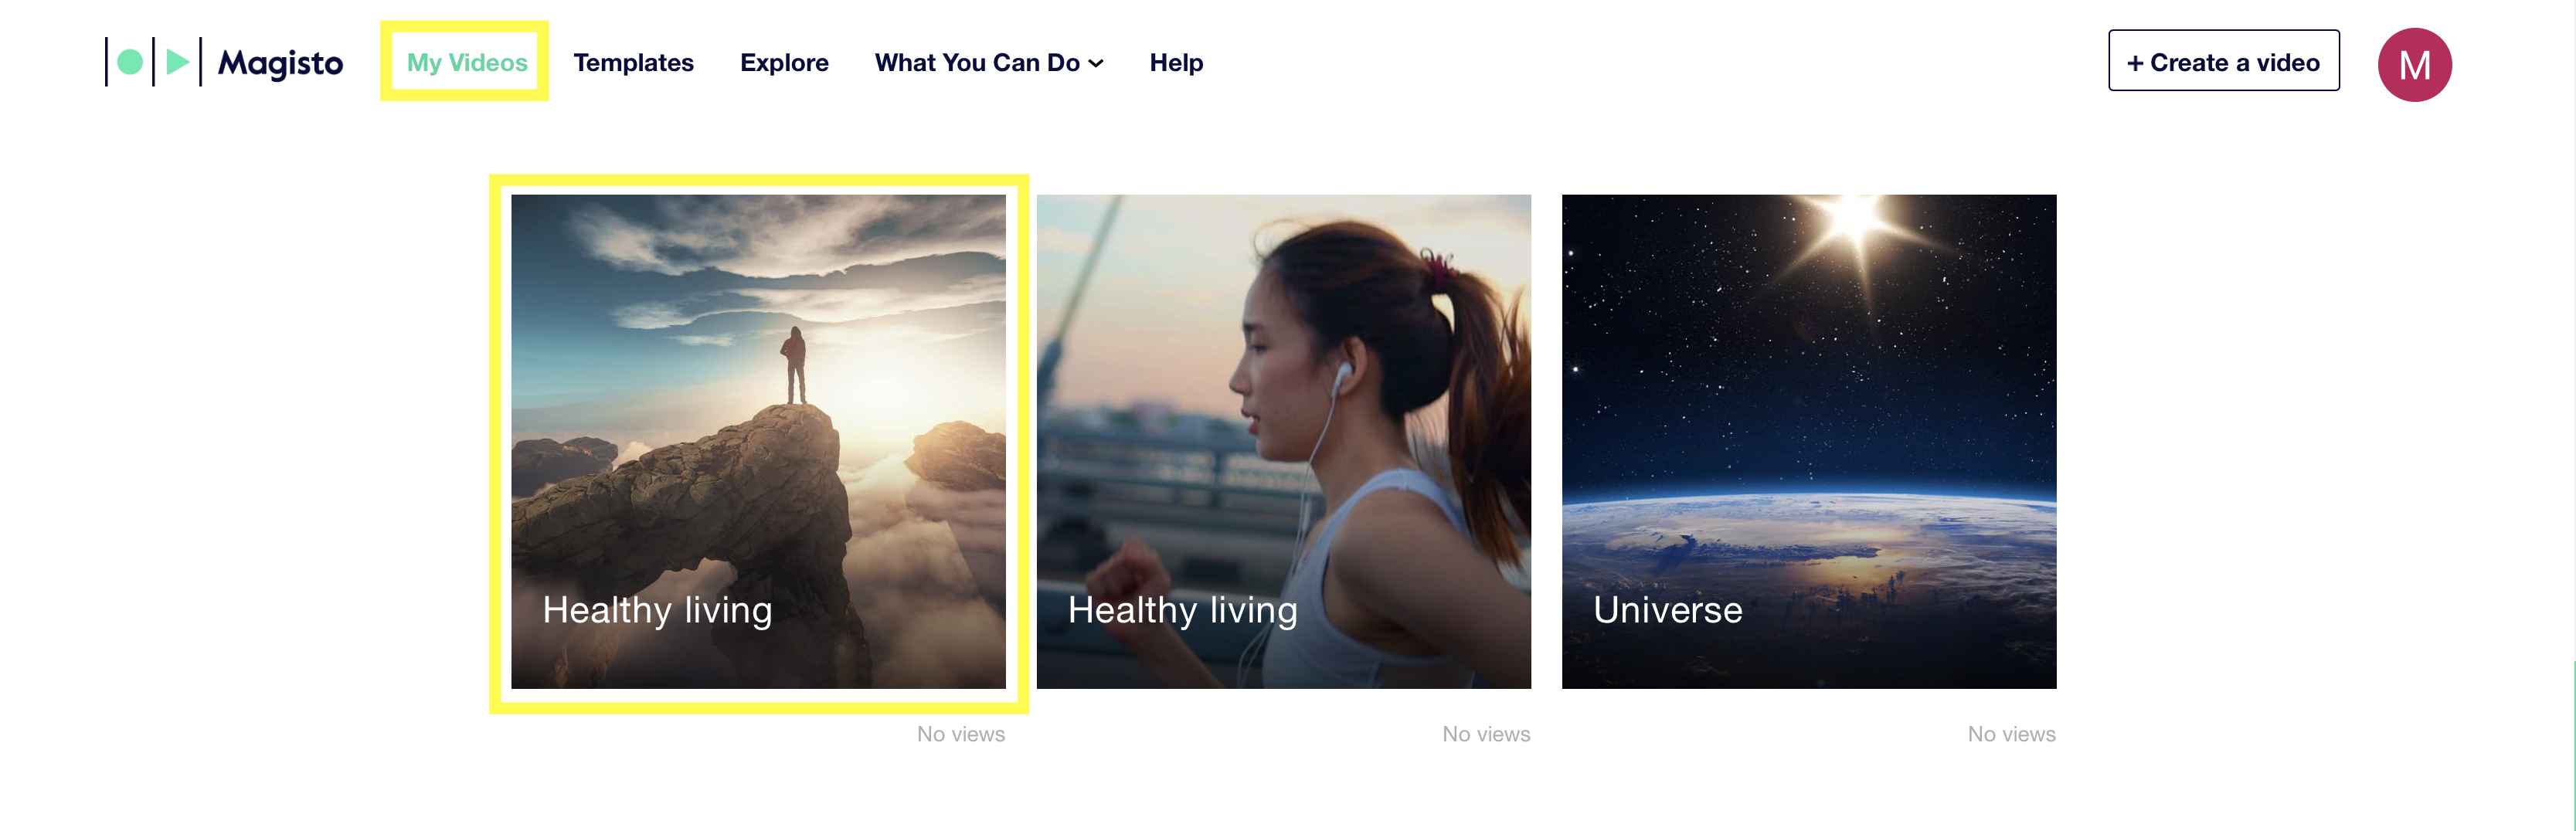Click the Universe title text
This screenshot has width=2576, height=831.
point(1667,609)
